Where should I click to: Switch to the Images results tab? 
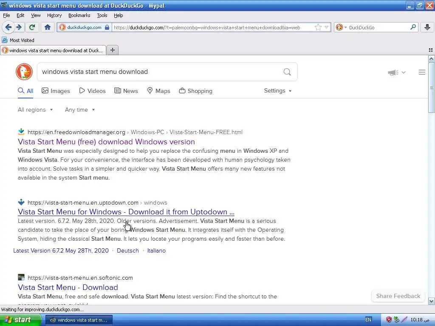[x=56, y=91]
